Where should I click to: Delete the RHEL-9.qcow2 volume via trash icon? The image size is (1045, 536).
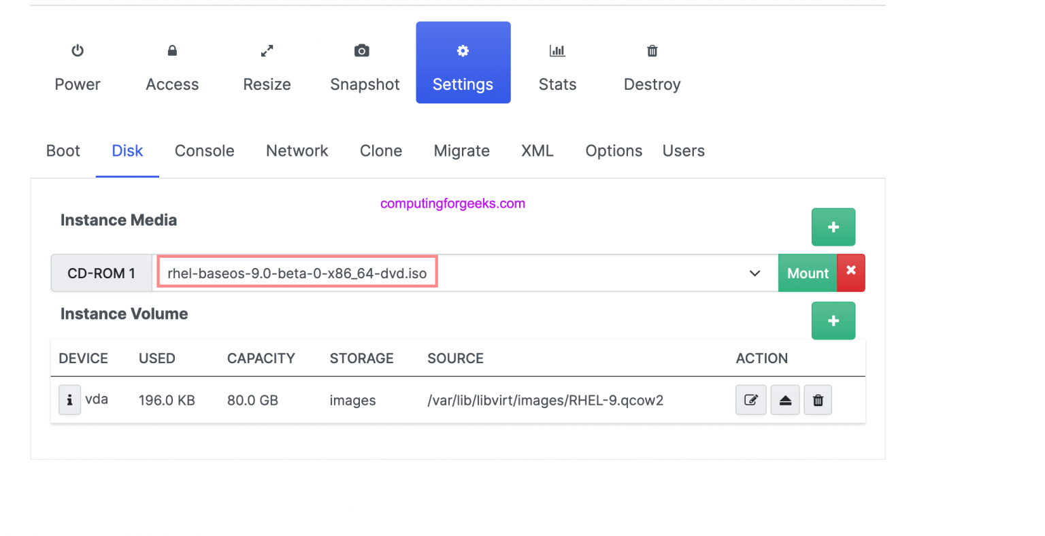[x=817, y=400]
